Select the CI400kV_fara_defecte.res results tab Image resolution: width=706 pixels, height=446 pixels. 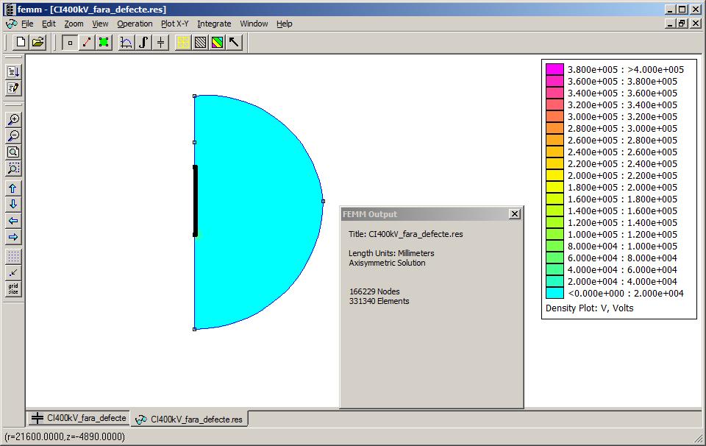coord(189,419)
